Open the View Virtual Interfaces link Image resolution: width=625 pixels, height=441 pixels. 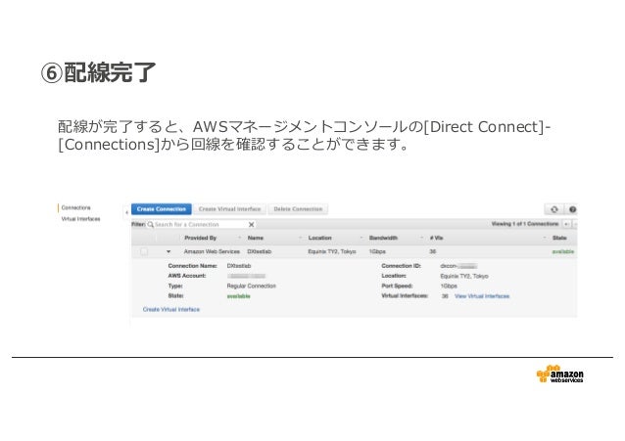tap(482, 296)
